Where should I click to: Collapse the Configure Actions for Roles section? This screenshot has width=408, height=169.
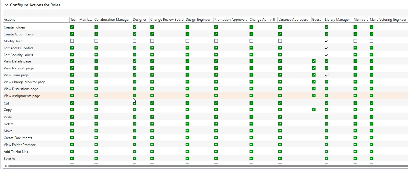tap(7, 5)
